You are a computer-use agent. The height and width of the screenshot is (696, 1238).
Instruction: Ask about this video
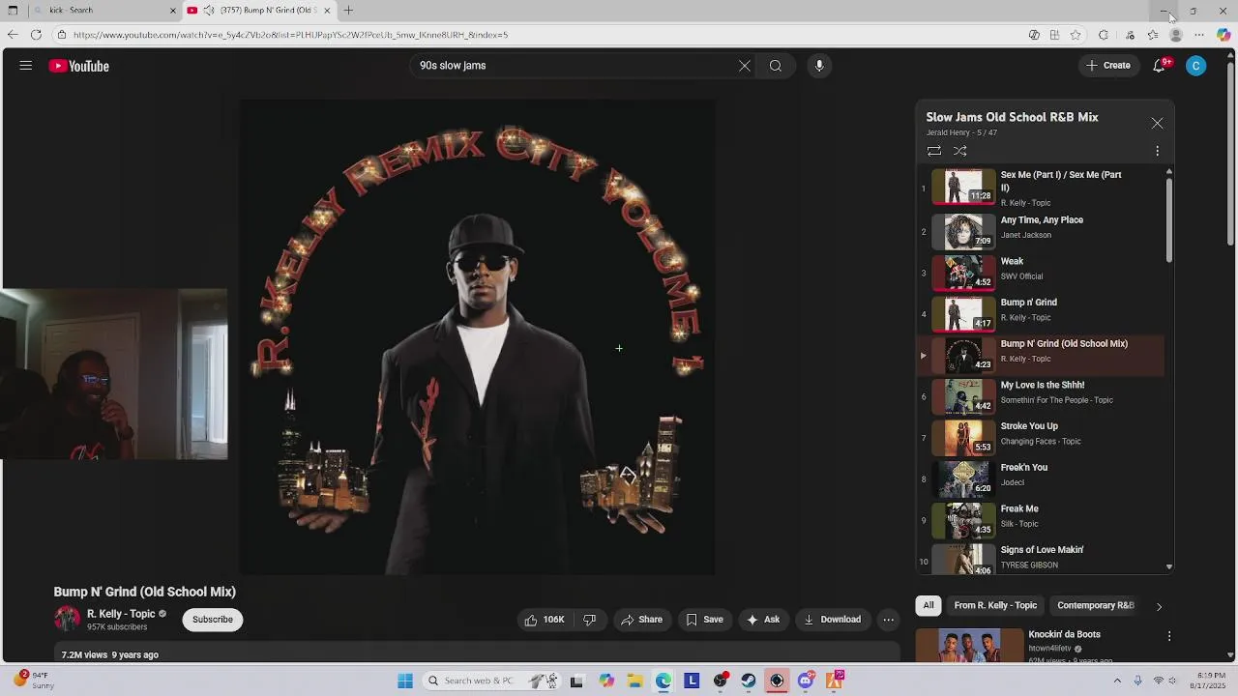click(763, 620)
